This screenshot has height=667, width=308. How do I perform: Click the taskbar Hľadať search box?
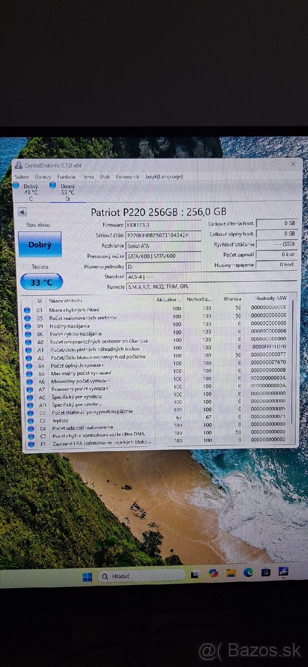140,576
